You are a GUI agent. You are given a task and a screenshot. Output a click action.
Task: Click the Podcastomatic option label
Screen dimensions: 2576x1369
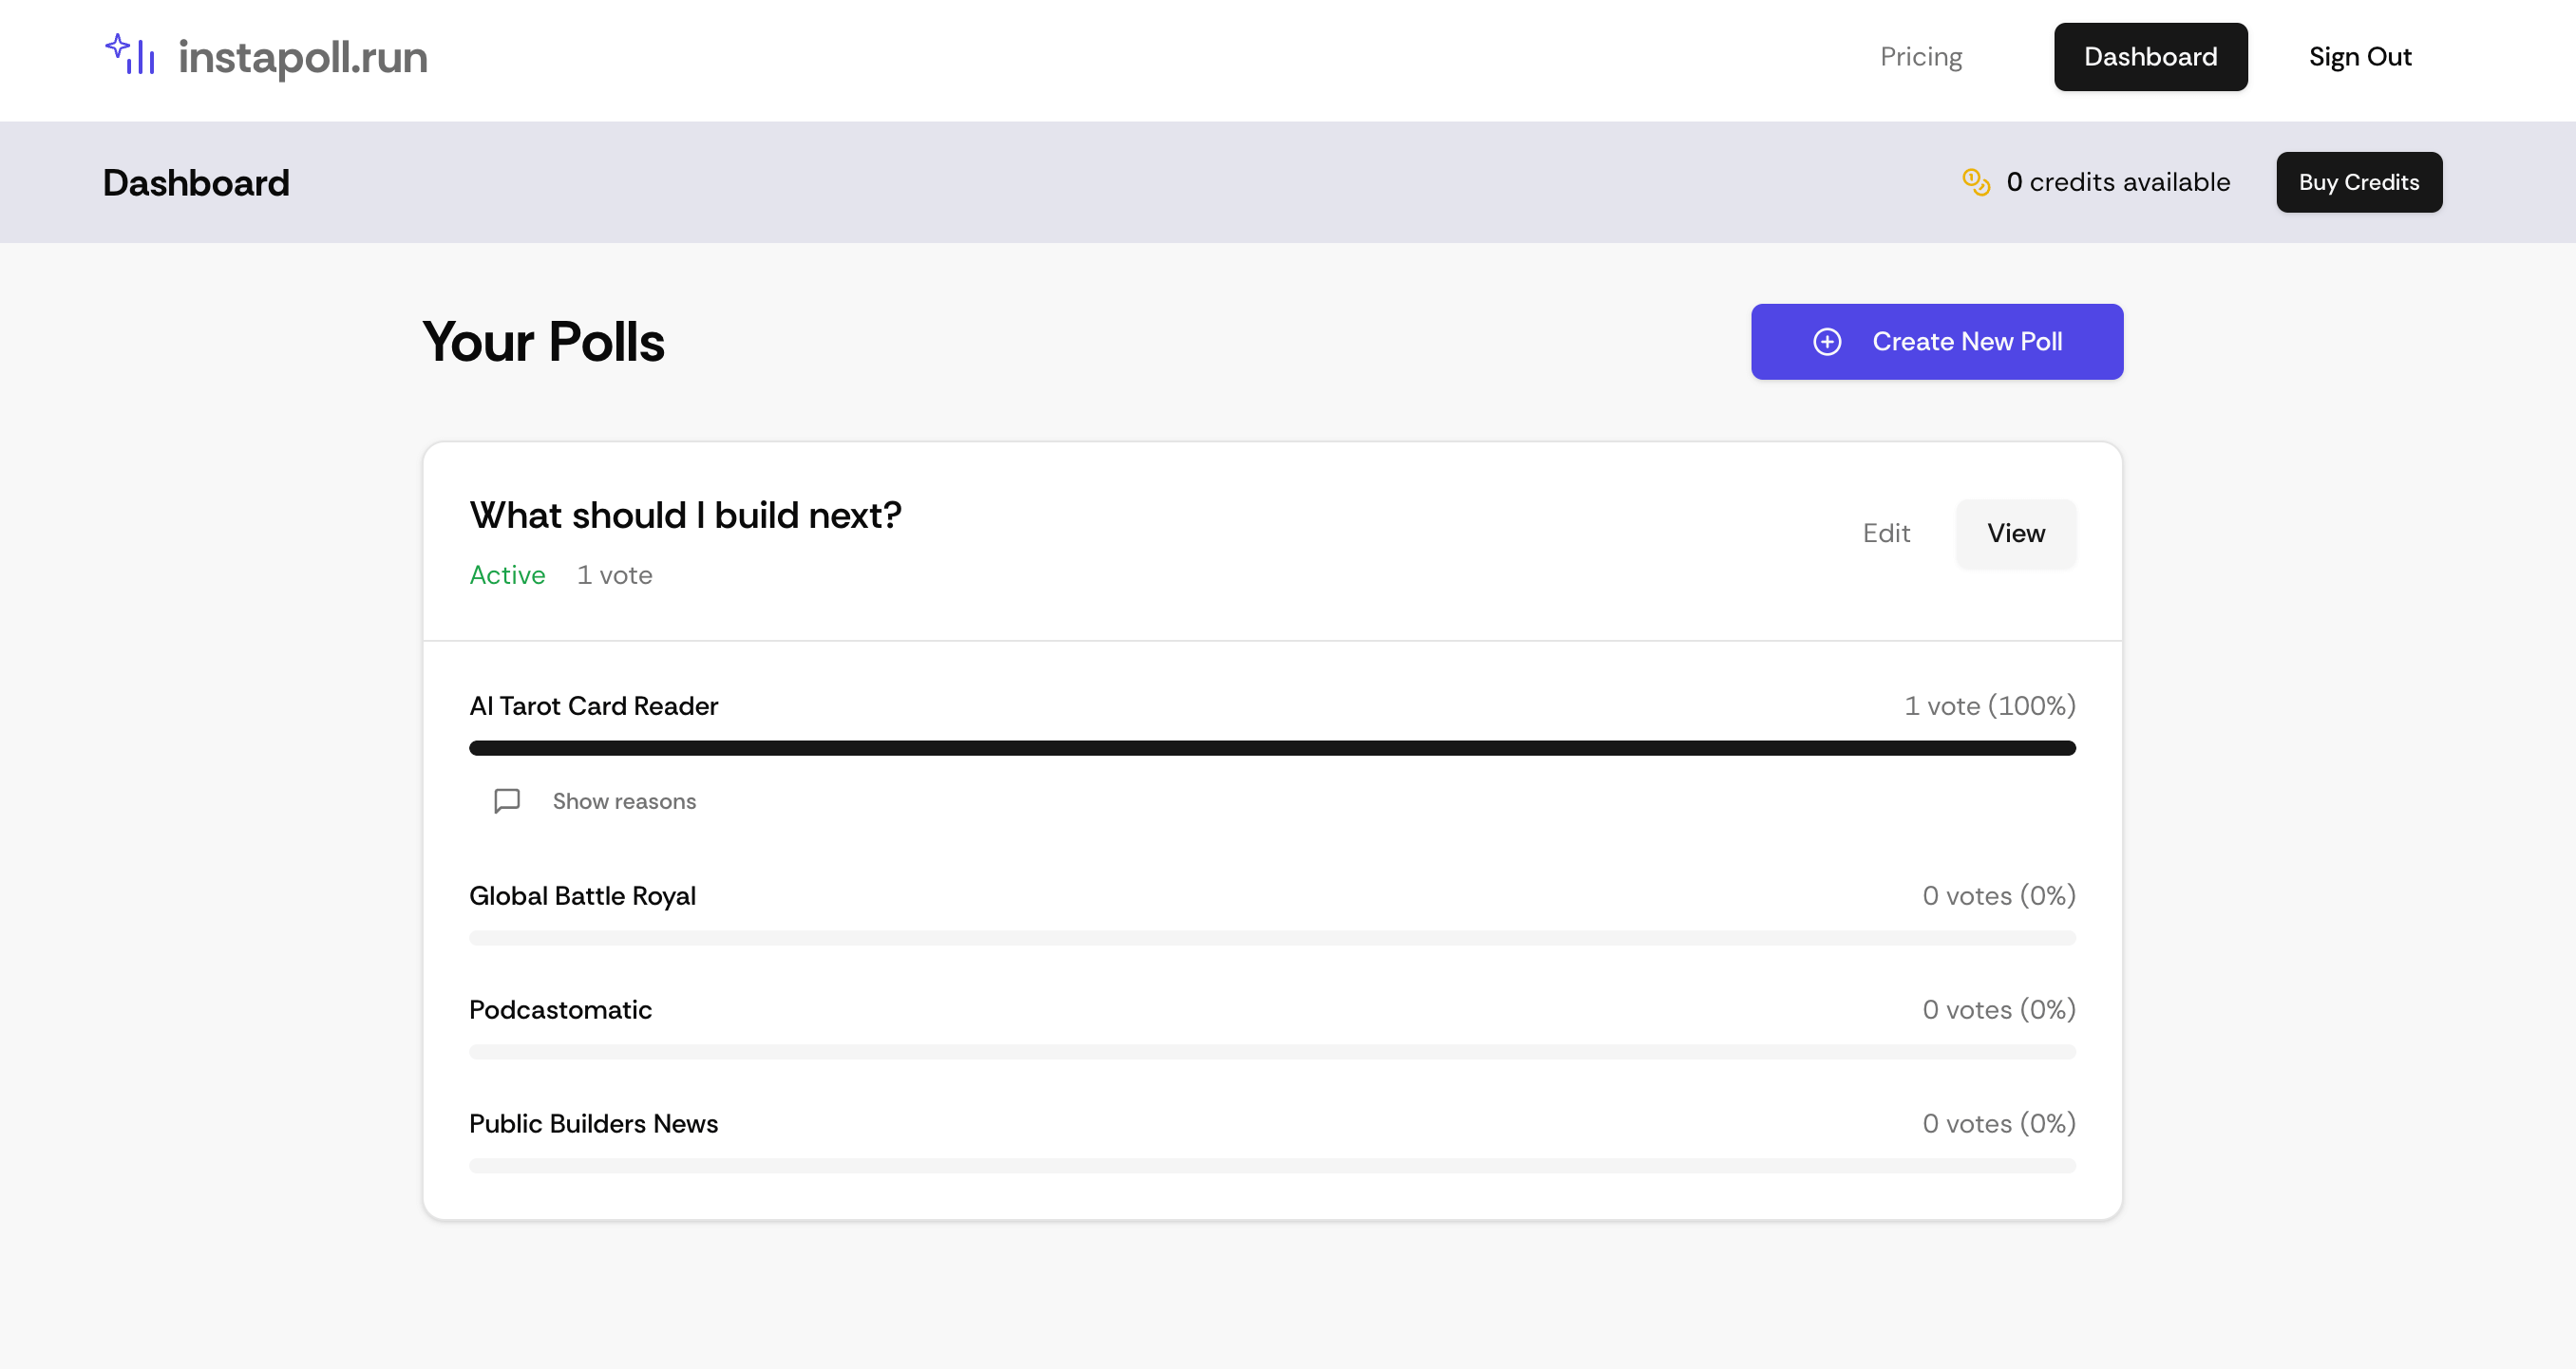[560, 1009]
